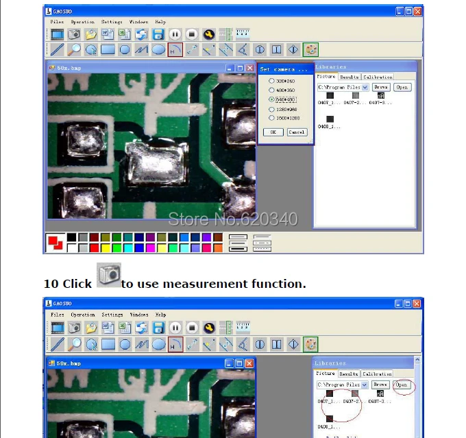The height and width of the screenshot is (438, 466).
Task: Click the paint palette icon in upper GAOSUO window
Action: 311,49
